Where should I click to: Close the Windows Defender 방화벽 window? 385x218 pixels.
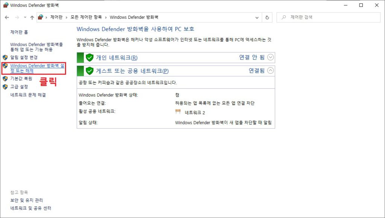coord(377,5)
